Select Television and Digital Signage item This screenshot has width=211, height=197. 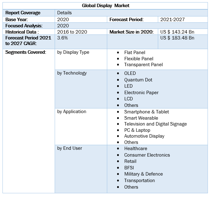(155, 124)
